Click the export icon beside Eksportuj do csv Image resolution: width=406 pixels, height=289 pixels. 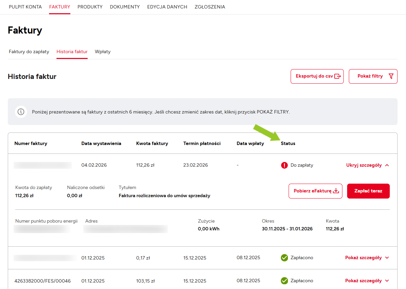[337, 76]
